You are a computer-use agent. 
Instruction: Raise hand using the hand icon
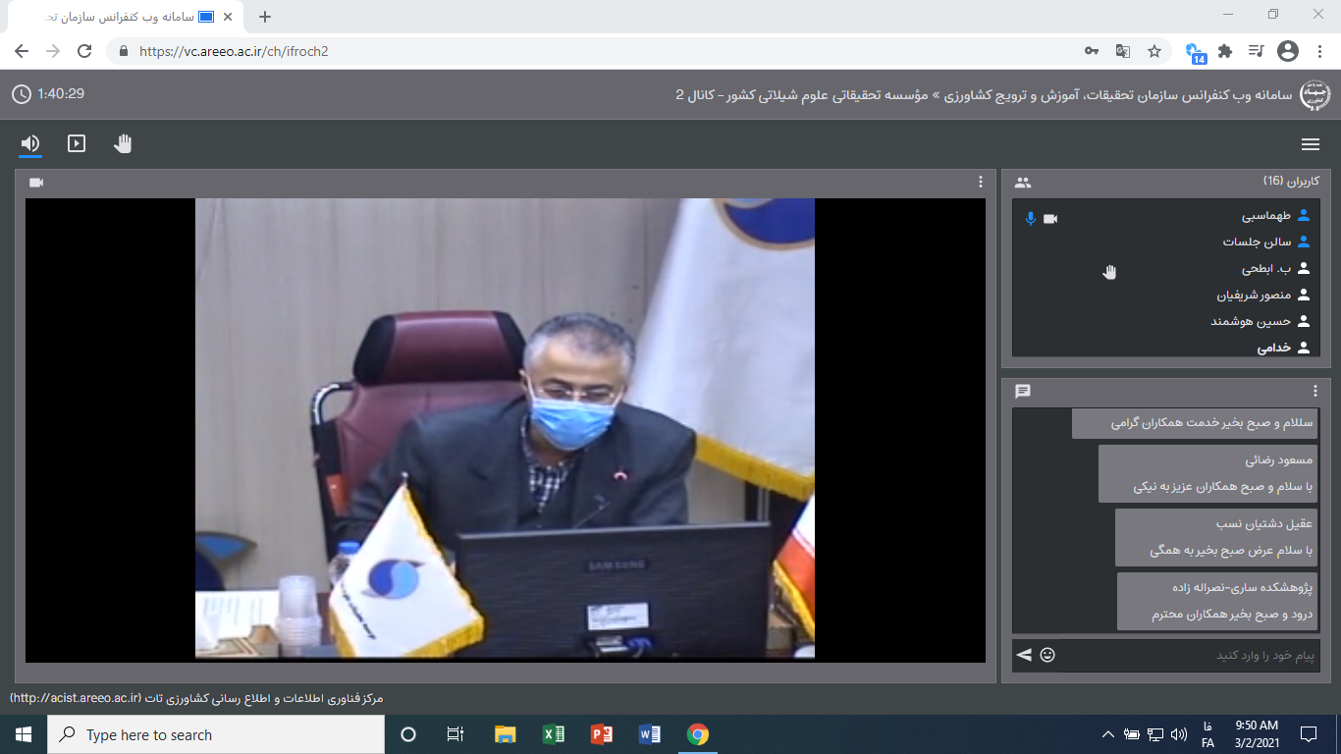point(123,143)
